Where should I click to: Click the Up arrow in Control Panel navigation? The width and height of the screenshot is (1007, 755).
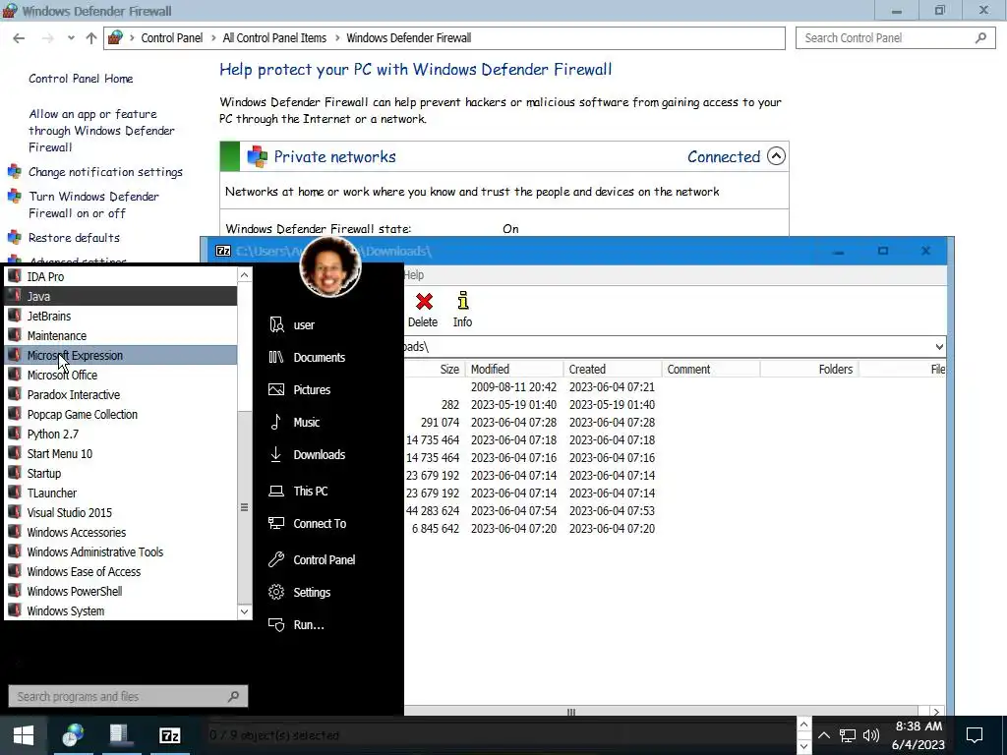(x=91, y=38)
